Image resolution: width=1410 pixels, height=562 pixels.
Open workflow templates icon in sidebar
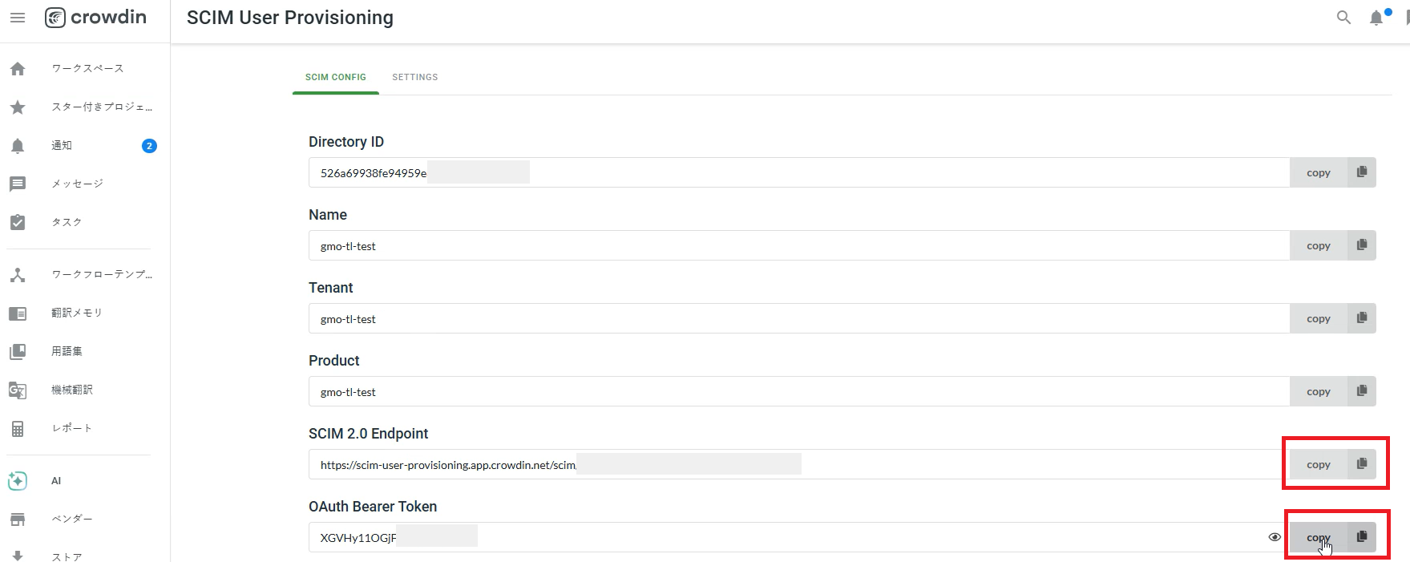pyautogui.click(x=18, y=275)
